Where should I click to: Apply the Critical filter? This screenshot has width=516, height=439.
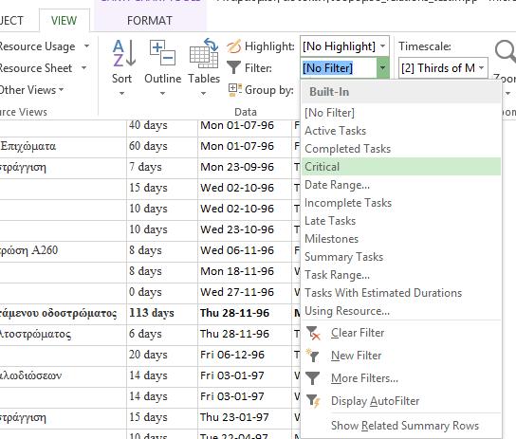[401, 167]
